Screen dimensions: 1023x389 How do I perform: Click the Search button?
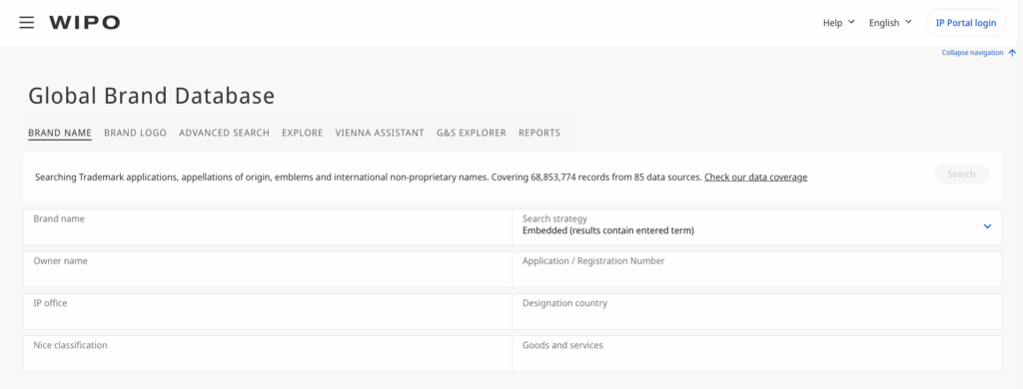pyautogui.click(x=961, y=174)
